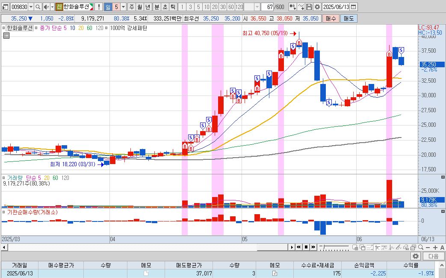The width and height of the screenshot is (446, 278).
Task: Click the eraser drawing-removal icon
Action: (406, 248)
